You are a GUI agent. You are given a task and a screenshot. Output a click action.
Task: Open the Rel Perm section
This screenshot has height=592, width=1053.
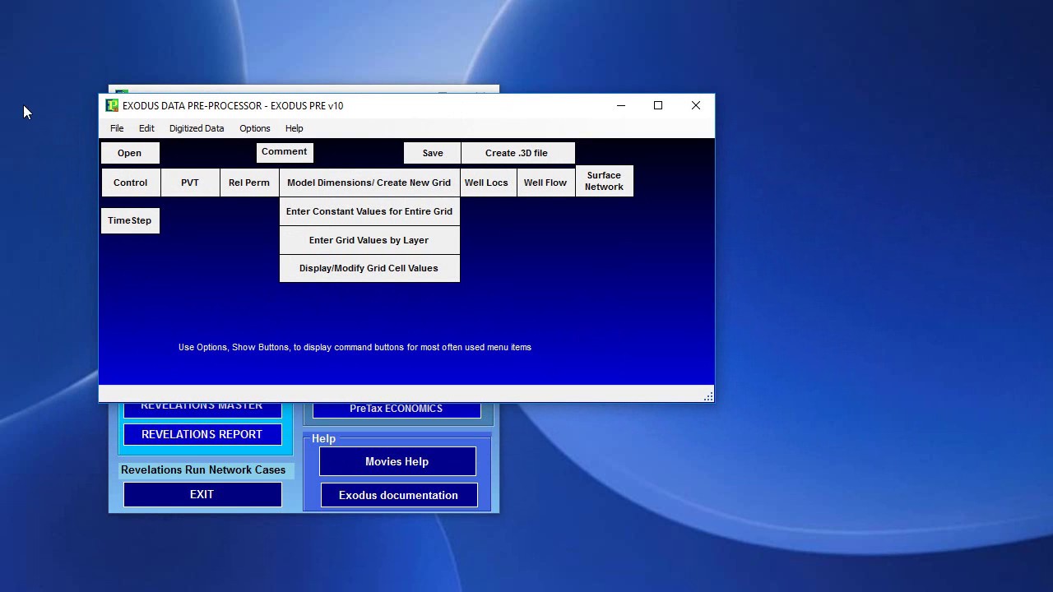[249, 183]
